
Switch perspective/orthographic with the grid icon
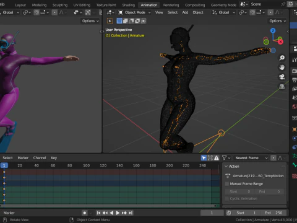(x=282, y=86)
